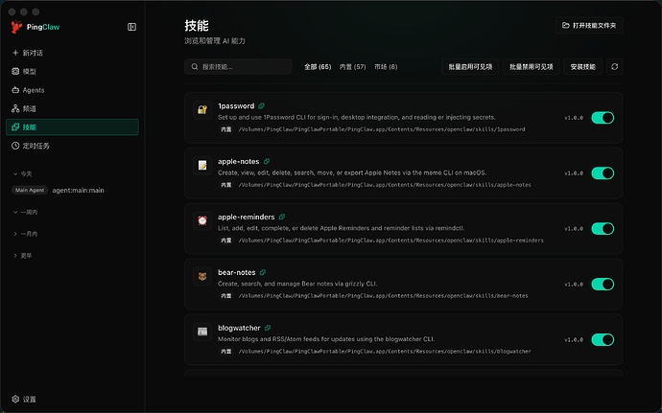Click the plus icon for 新对话
The width and height of the screenshot is (662, 413).
click(x=15, y=53)
